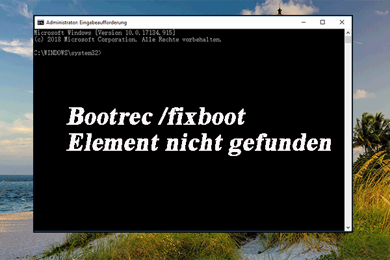The width and height of the screenshot is (390, 260).
Task: Click the vertical scrollbar thumb
Action: point(348,40)
